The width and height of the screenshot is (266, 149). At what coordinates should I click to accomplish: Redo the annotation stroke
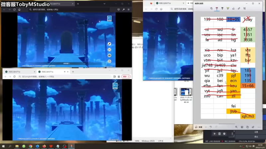216,127
